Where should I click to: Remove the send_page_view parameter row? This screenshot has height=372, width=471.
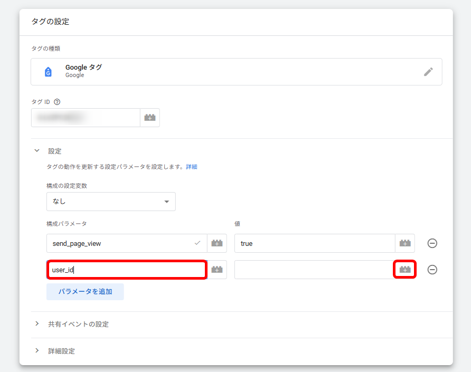[x=432, y=243]
